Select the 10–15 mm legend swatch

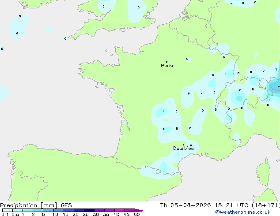[59, 210]
